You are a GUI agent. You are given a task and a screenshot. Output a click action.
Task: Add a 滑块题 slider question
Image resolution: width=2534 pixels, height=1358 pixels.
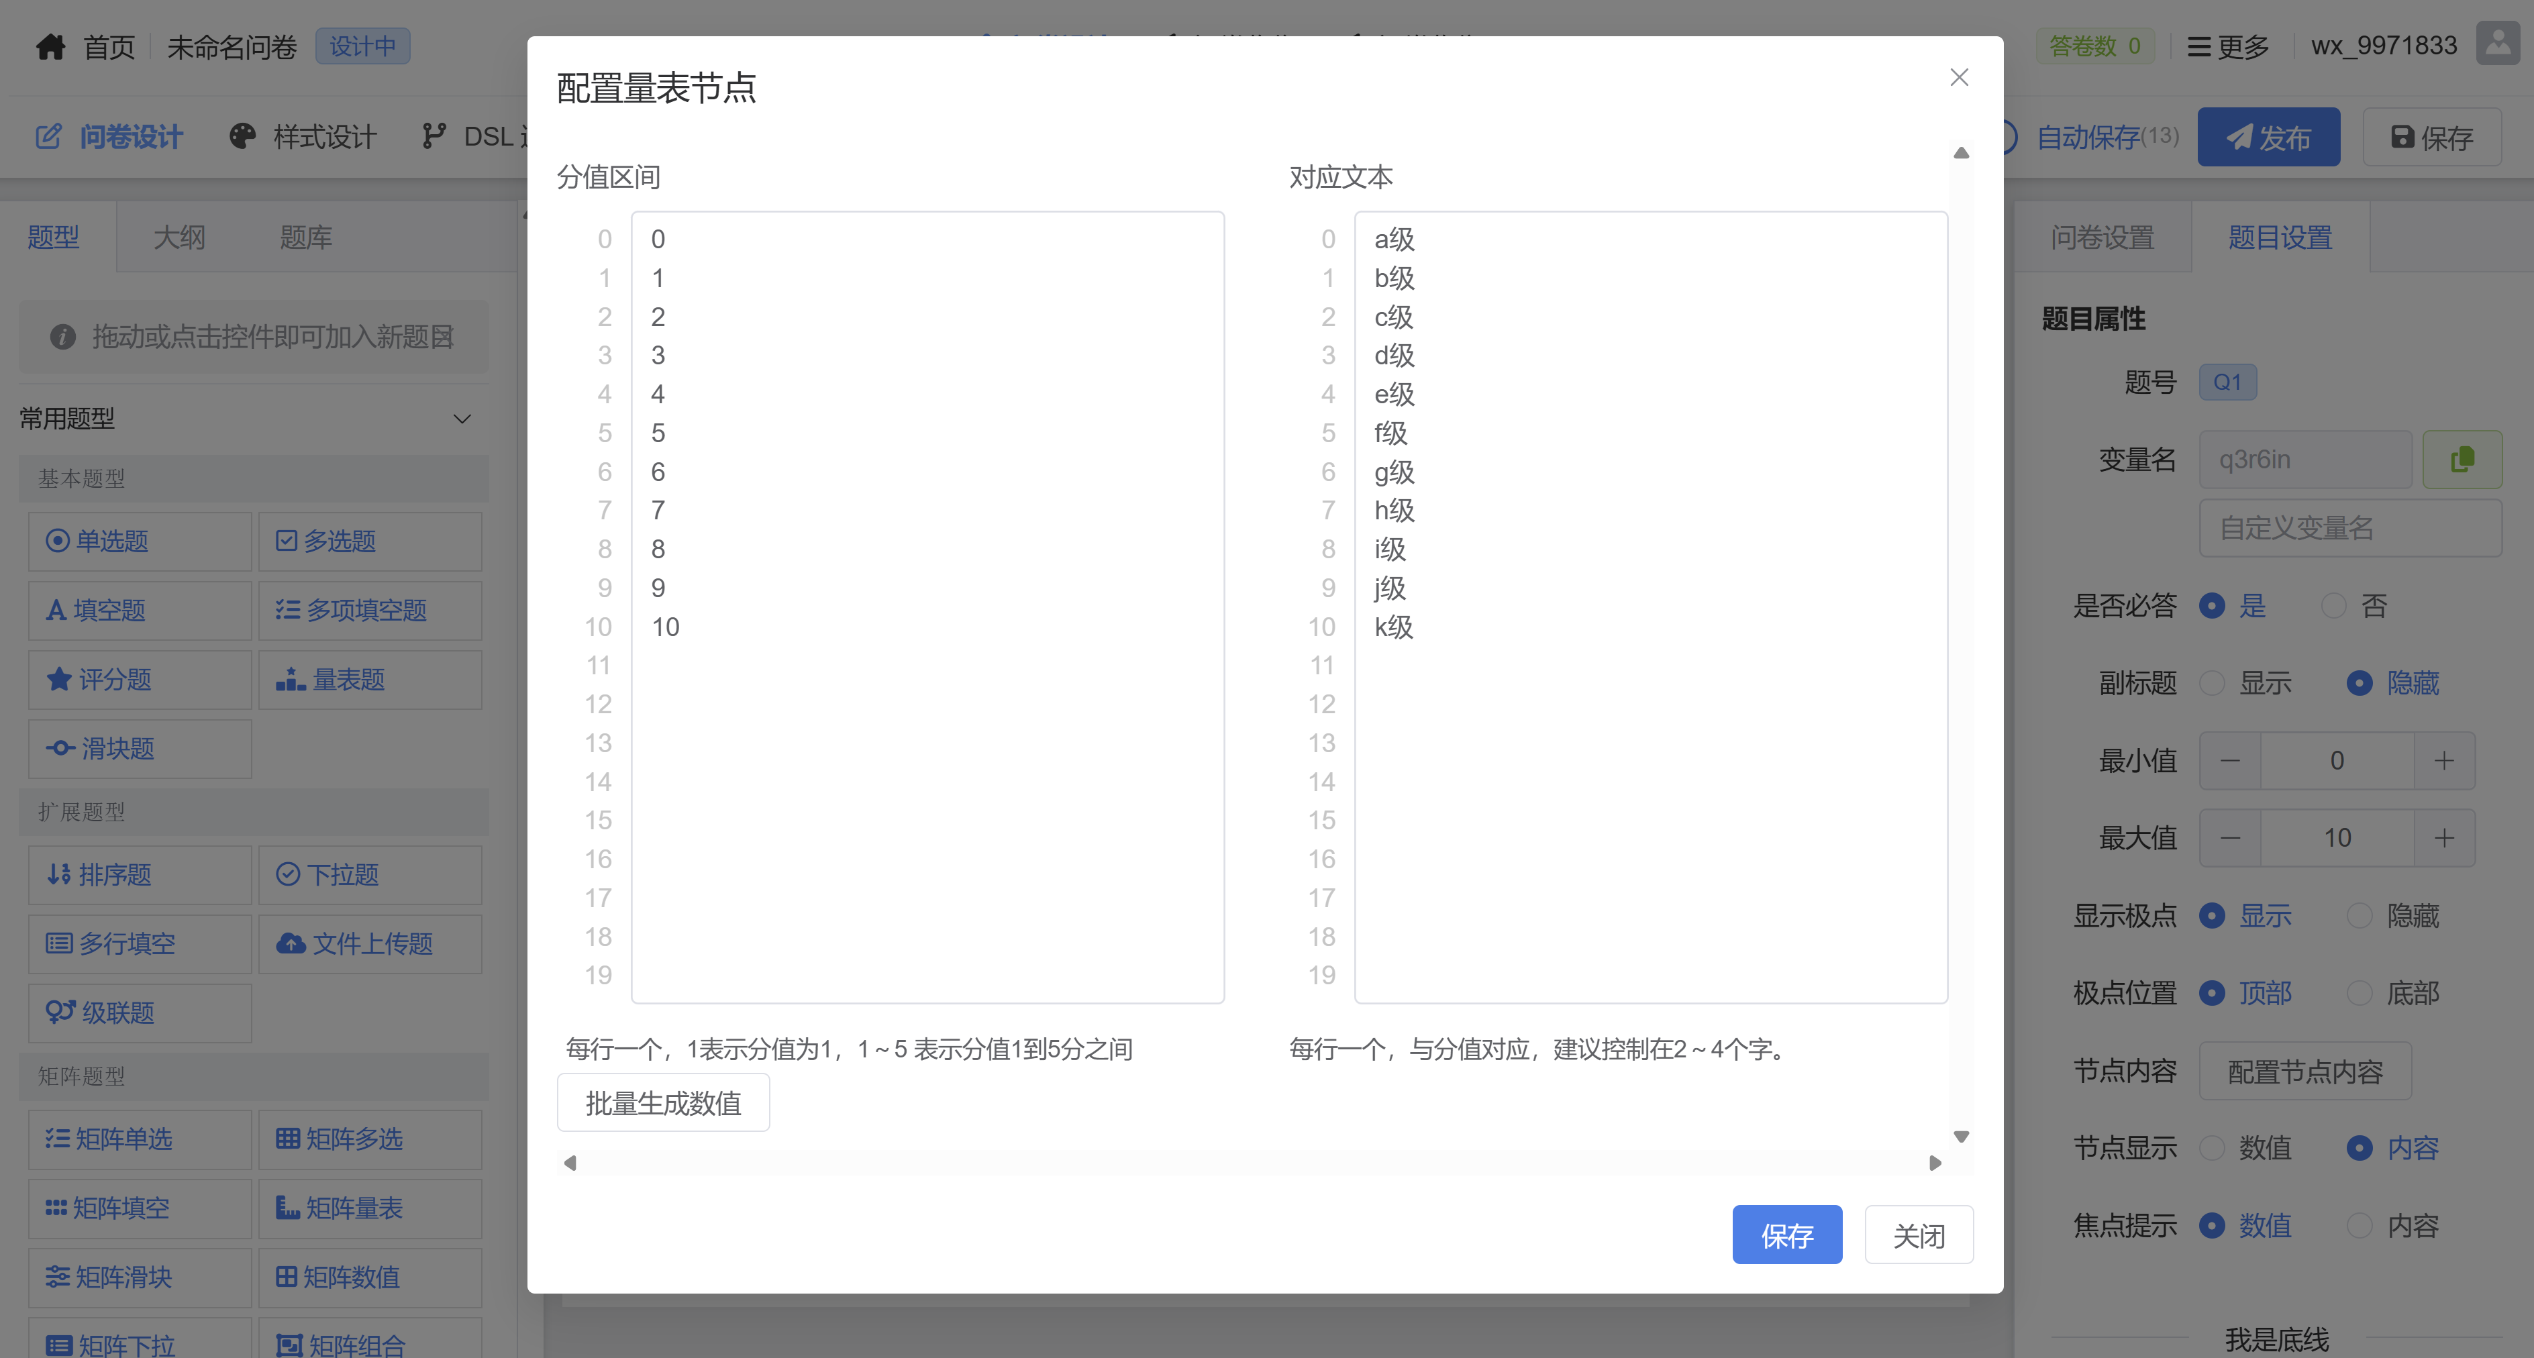coord(140,748)
